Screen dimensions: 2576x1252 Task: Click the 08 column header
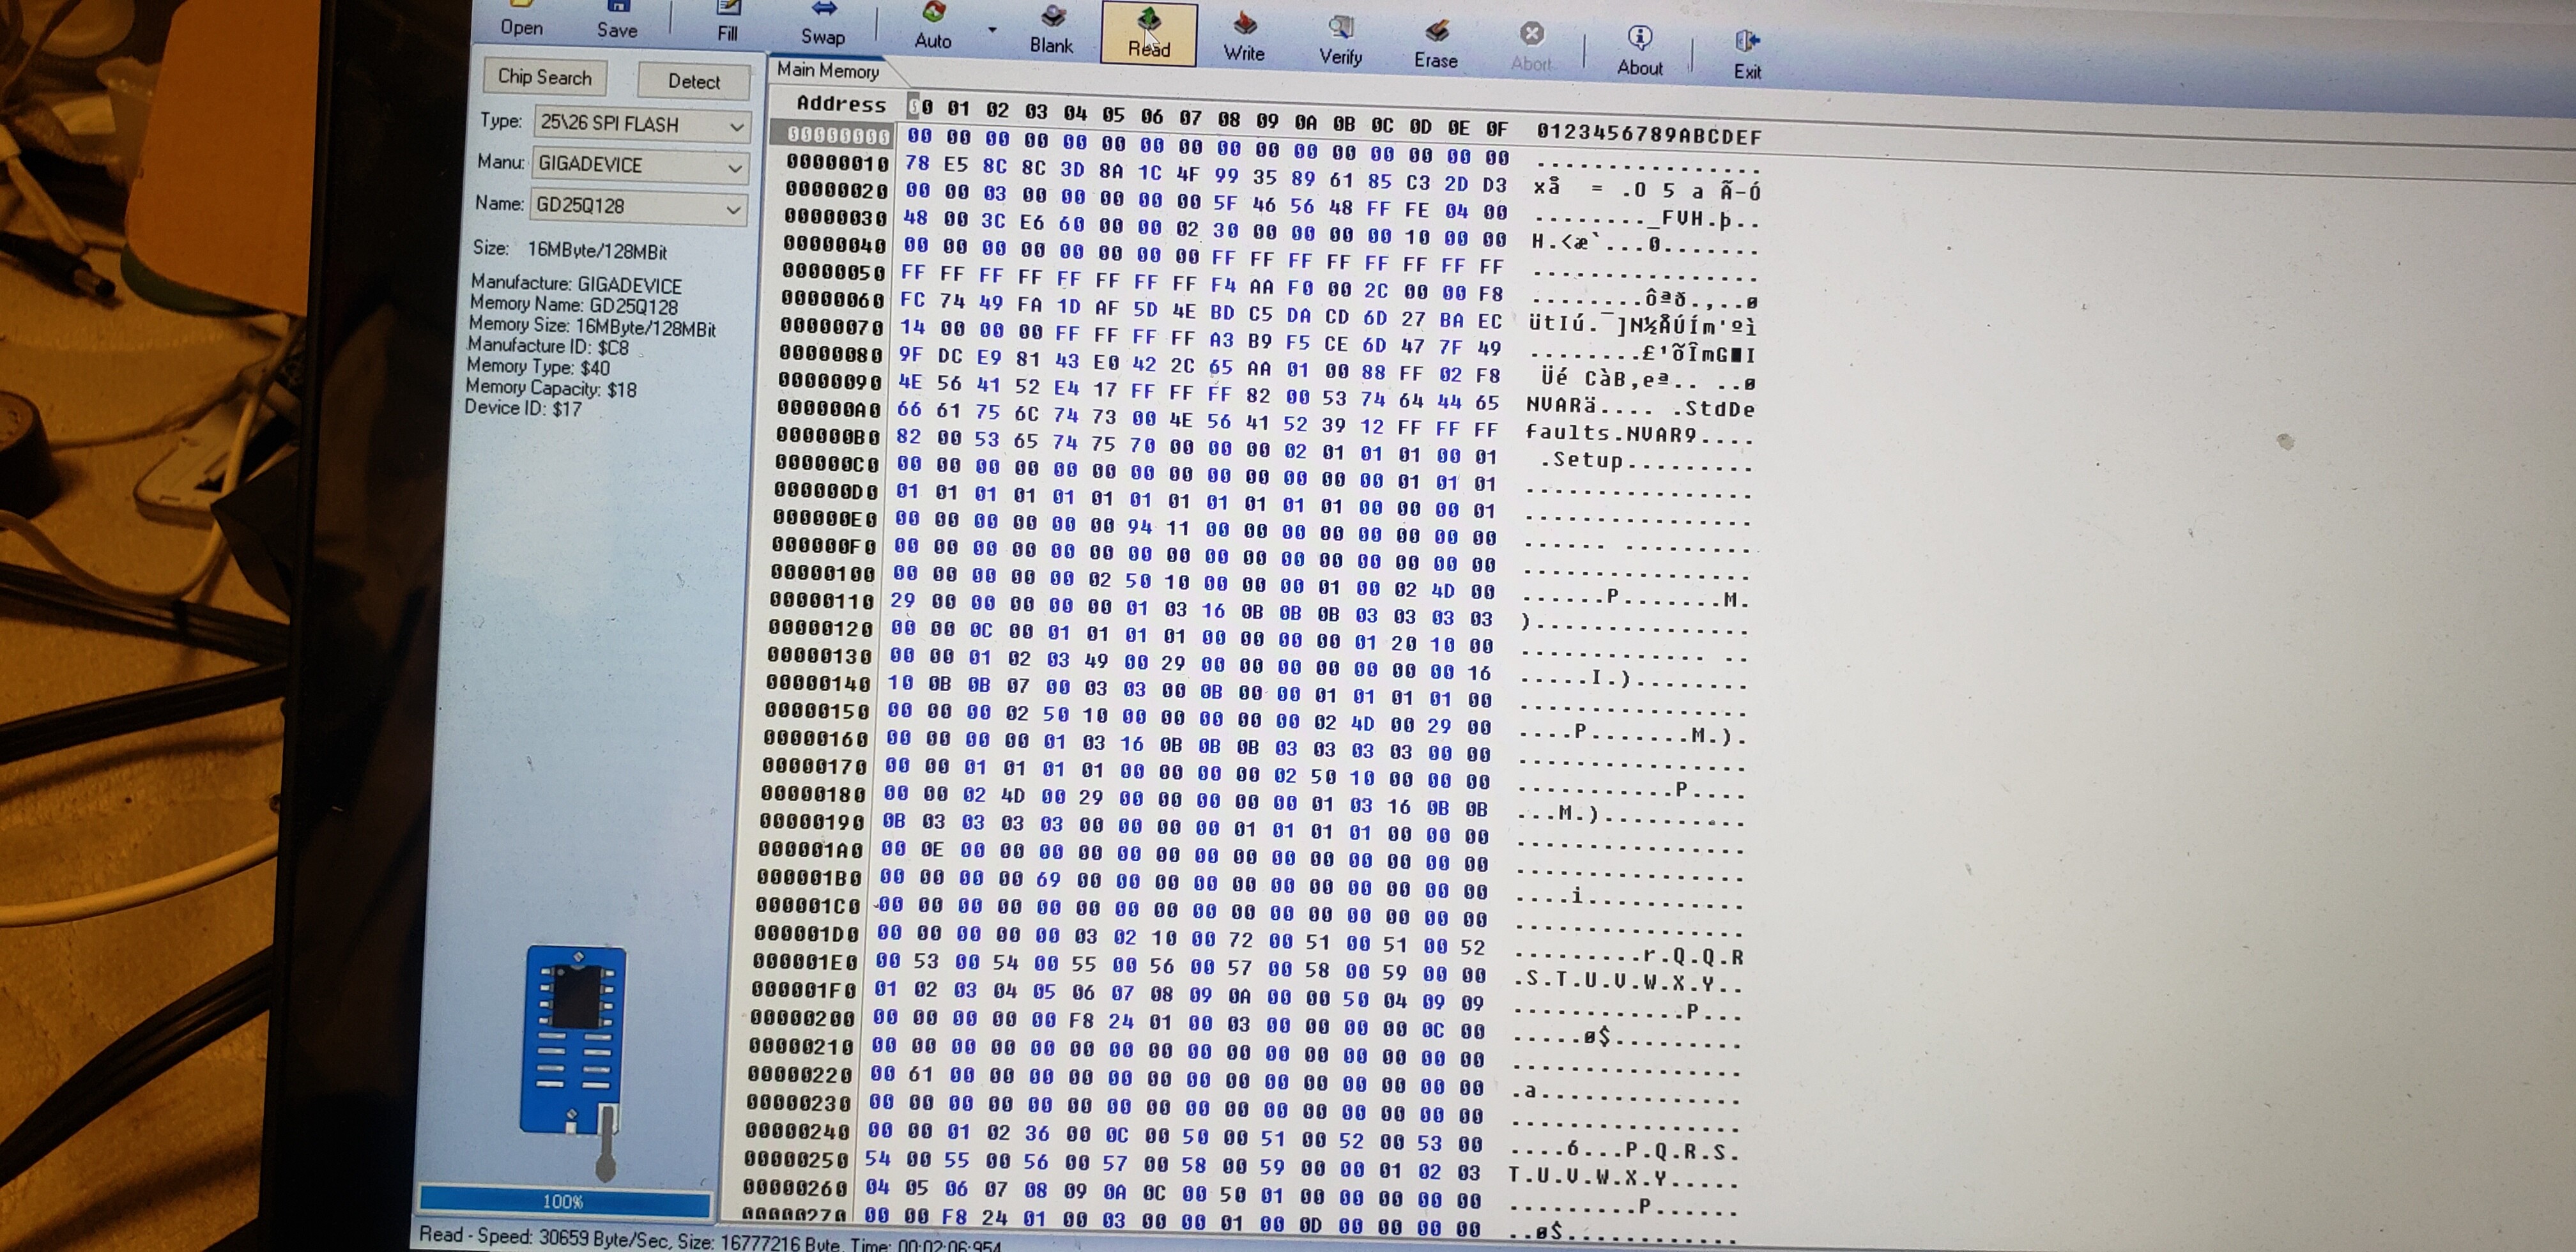point(1228,119)
